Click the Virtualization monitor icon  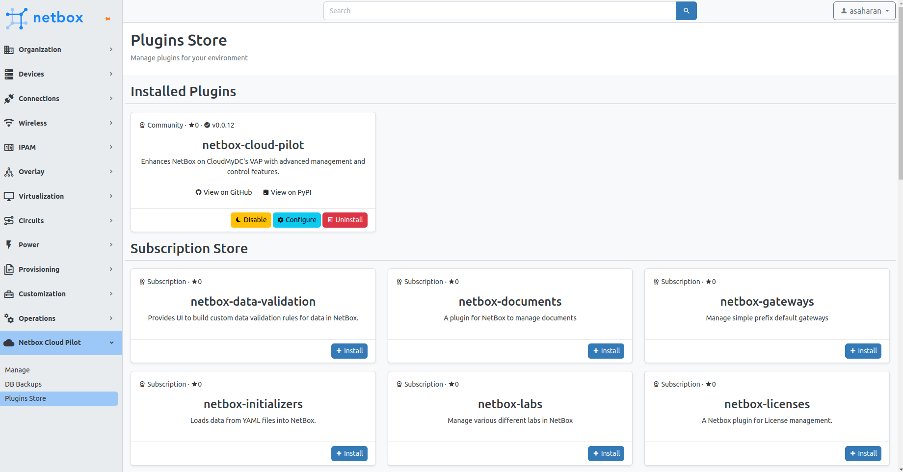coord(9,196)
